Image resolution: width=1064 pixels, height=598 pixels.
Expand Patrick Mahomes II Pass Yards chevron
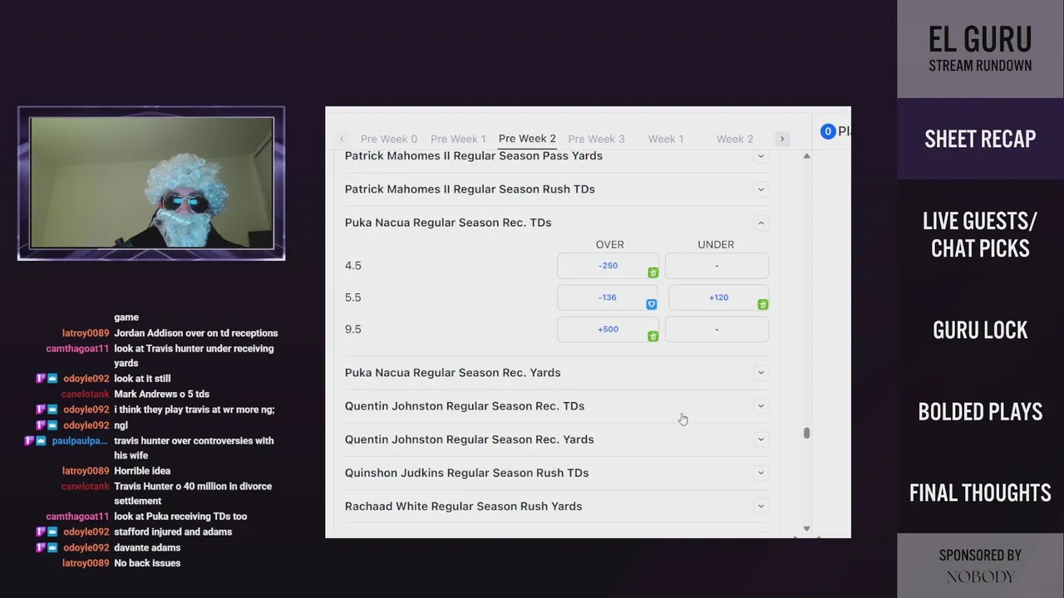point(761,156)
